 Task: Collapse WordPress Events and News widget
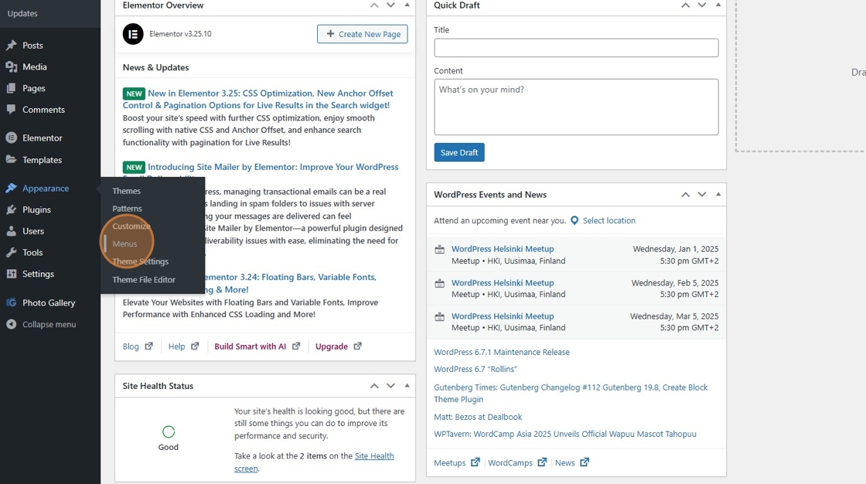[x=718, y=195]
